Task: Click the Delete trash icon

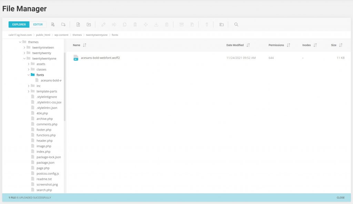Action: (167, 24)
